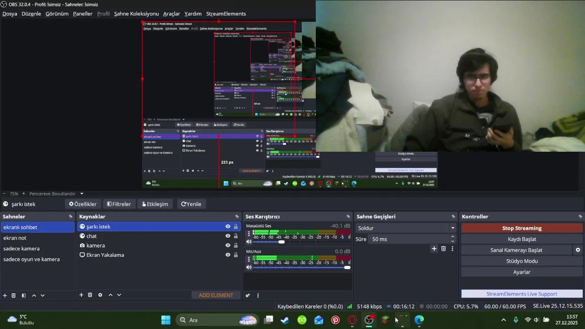Remove selected source with trash icon
This screenshot has height=329, width=585.
click(x=90, y=295)
